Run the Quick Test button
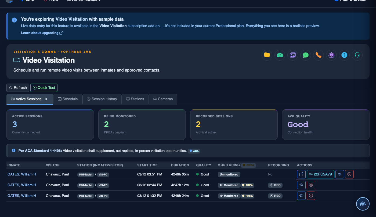This screenshot has height=217, width=376. 44,88
